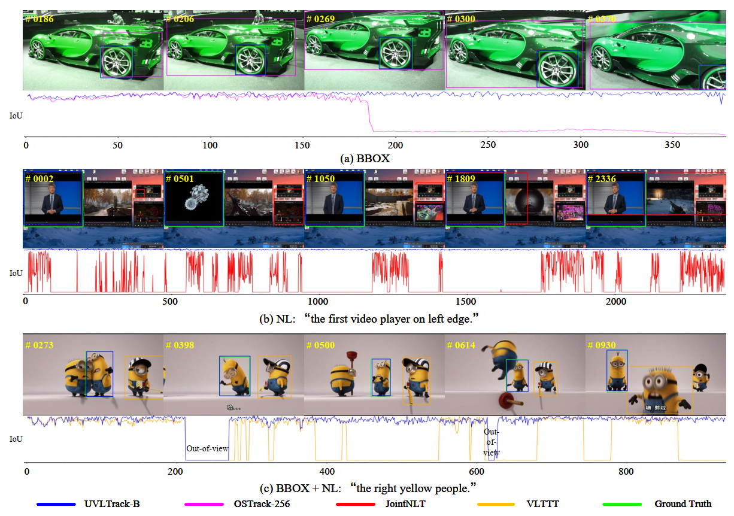The height and width of the screenshot is (516, 734).
Task: Select the desktop frame labeled #1050
Action: (x=374, y=209)
